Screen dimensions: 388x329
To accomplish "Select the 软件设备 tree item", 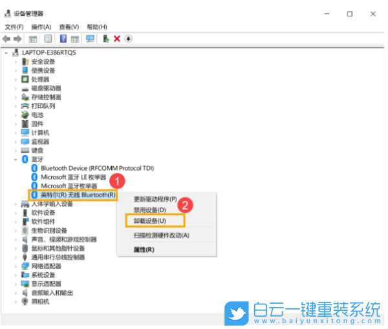I will point(43,213).
